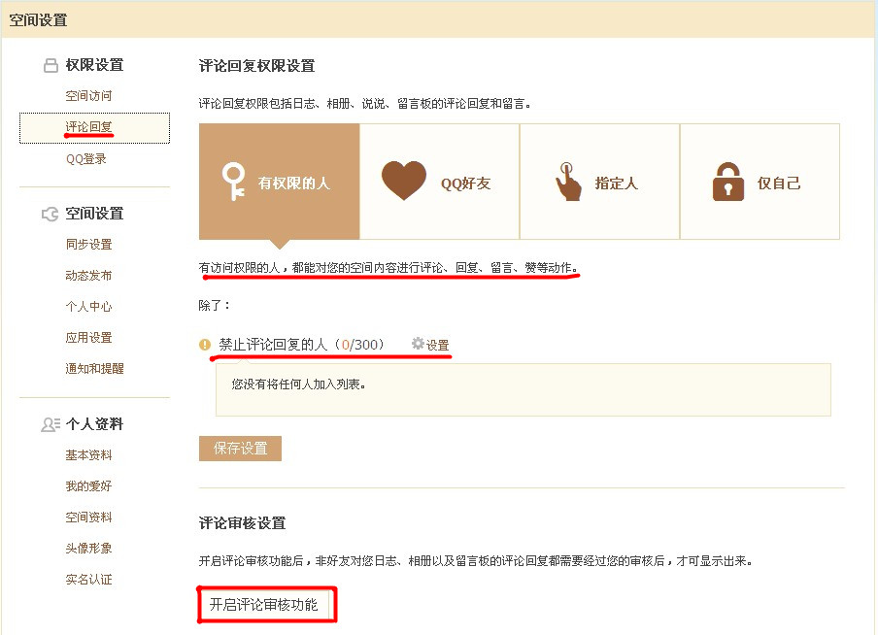Enable 开启评论审核功能
The image size is (878, 635).
tap(266, 603)
